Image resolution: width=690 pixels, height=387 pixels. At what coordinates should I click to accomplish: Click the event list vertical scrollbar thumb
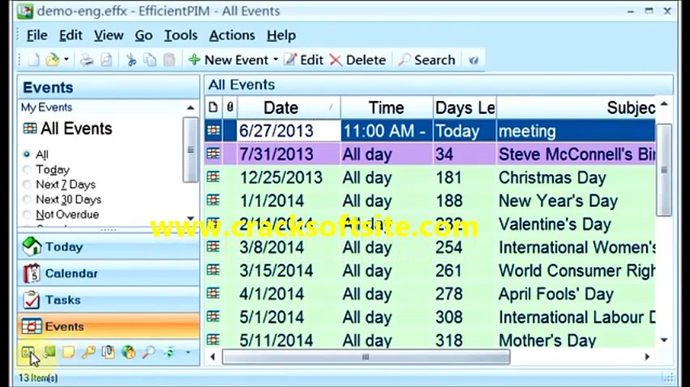click(x=664, y=170)
